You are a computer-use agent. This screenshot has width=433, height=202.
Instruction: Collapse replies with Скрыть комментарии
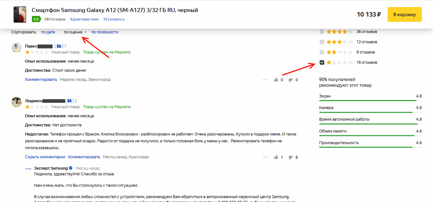coord(45,157)
